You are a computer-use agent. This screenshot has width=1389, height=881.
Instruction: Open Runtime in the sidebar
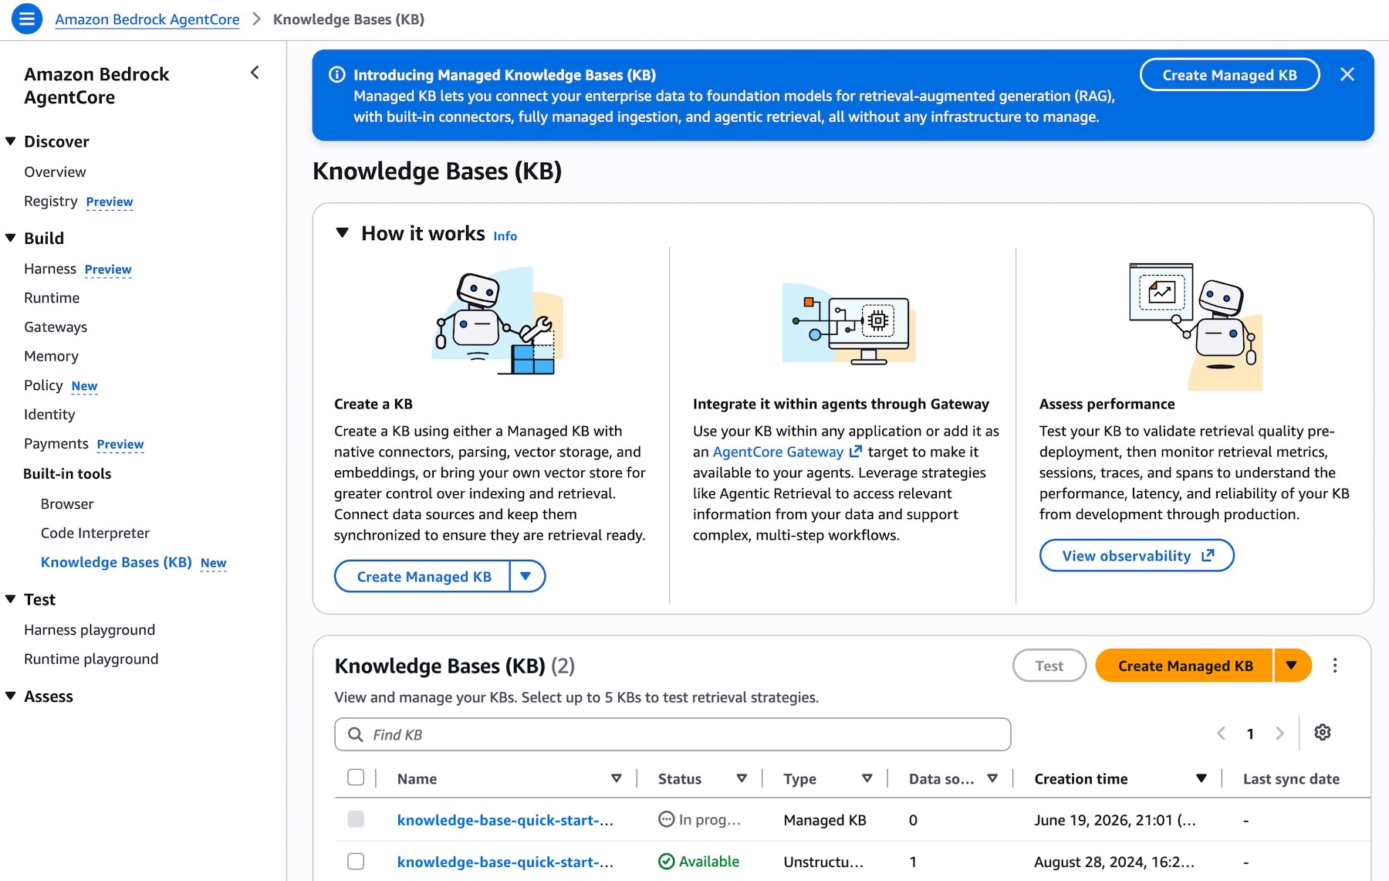click(52, 297)
